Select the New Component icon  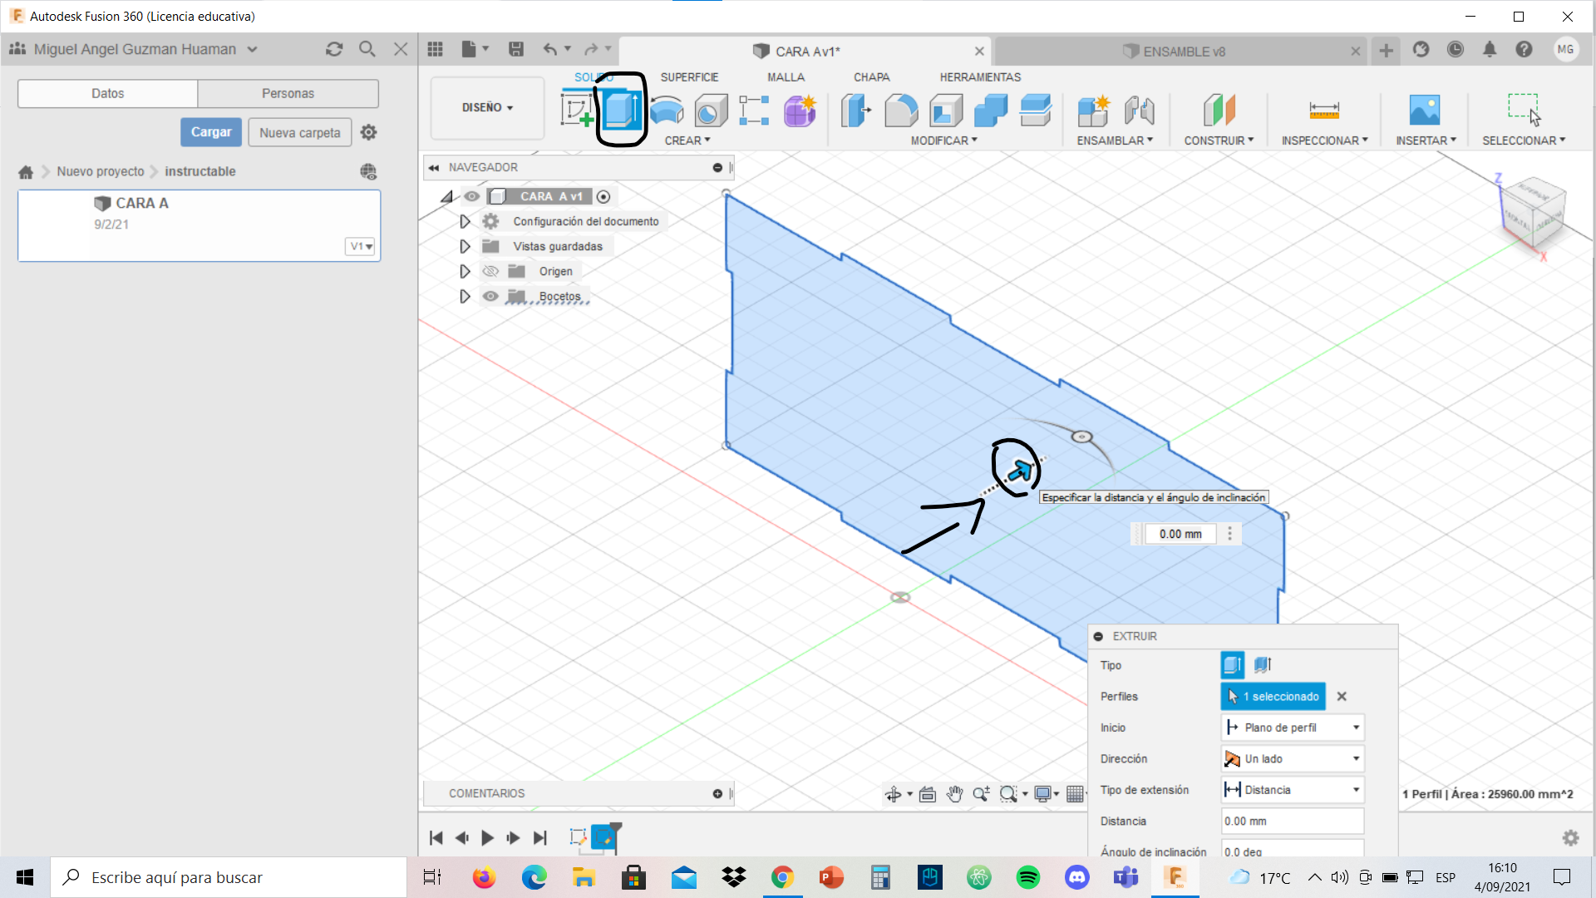1094,110
